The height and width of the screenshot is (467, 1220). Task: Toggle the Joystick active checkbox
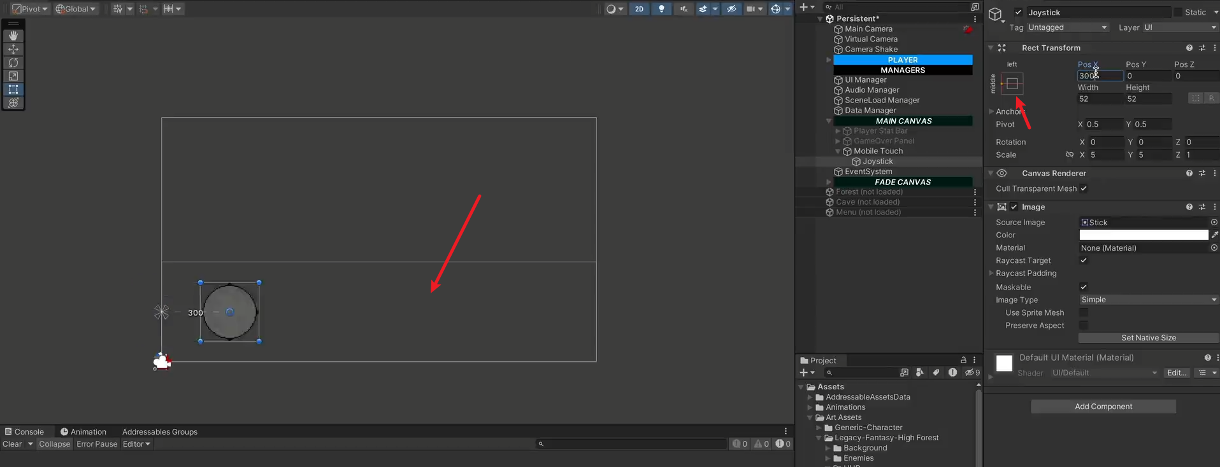[1018, 12]
